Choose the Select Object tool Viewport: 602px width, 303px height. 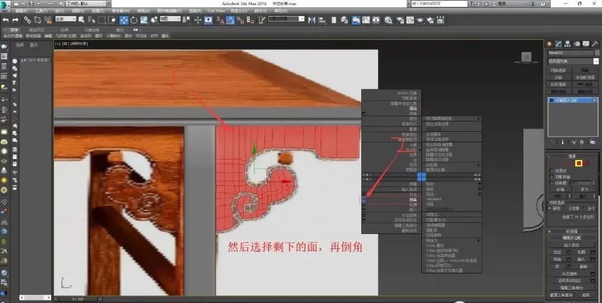[81, 20]
